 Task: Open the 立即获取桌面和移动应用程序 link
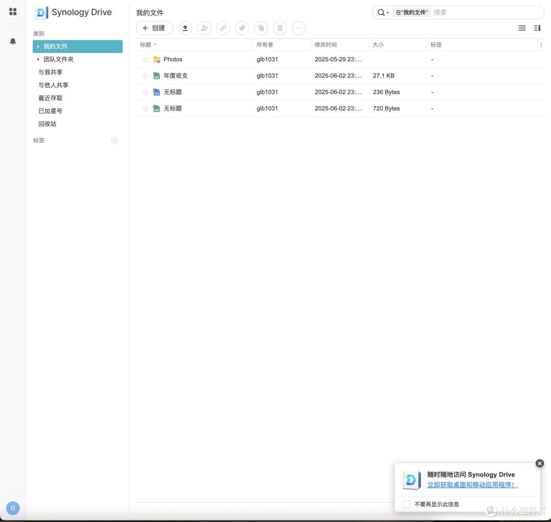472,485
